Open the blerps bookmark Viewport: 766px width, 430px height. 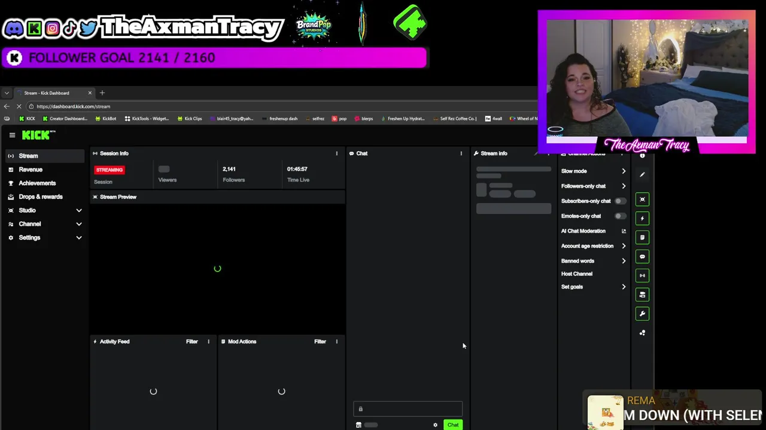tap(364, 119)
